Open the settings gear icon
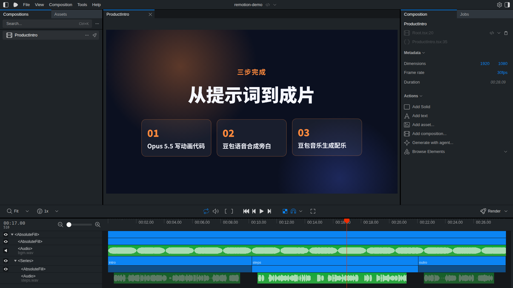 (x=500, y=5)
